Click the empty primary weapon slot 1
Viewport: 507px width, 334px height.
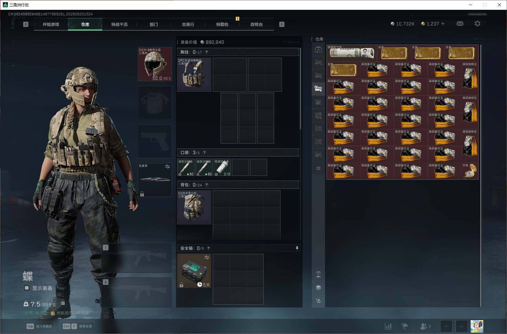tap(137, 258)
